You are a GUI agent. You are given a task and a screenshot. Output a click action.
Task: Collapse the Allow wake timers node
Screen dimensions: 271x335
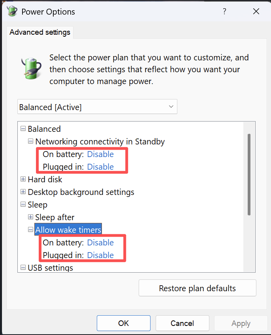(x=30, y=230)
